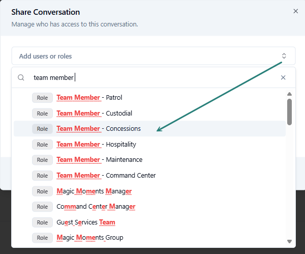Click the role list scrollbar thumb
Screen dimensions: 305x254
(289, 111)
